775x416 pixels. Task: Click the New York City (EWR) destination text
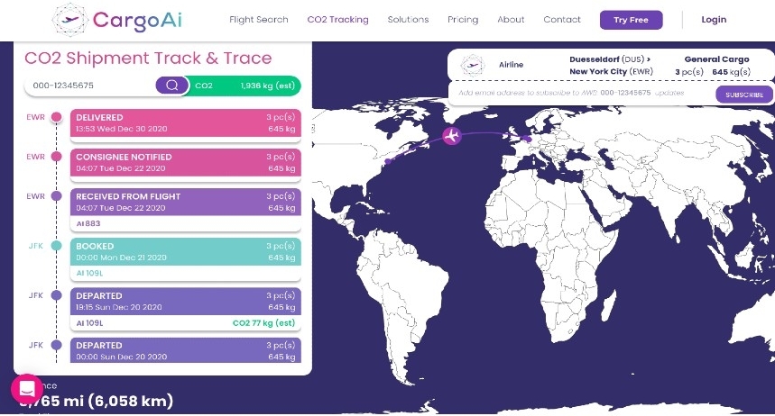coord(611,71)
